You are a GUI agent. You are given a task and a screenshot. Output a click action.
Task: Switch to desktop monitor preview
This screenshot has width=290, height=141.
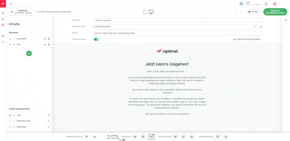[151, 12]
